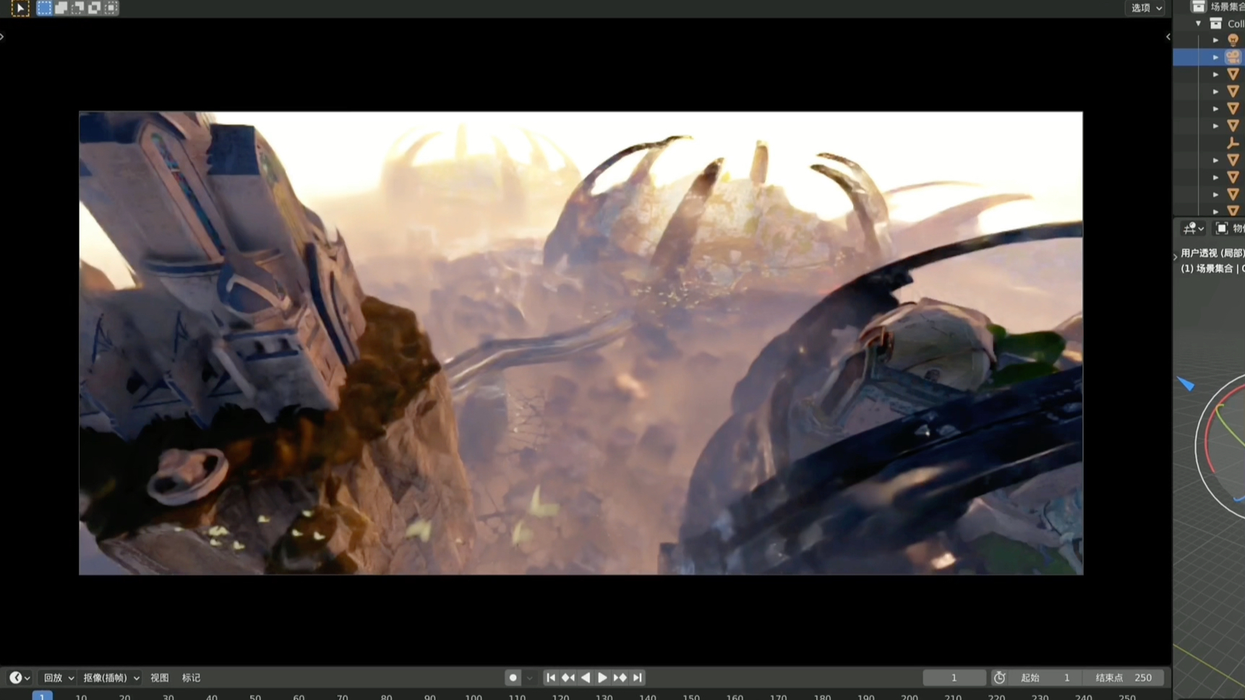Screen dimensions: 1245x700
Task: Jump to the next keyframe
Action: [x=620, y=678]
